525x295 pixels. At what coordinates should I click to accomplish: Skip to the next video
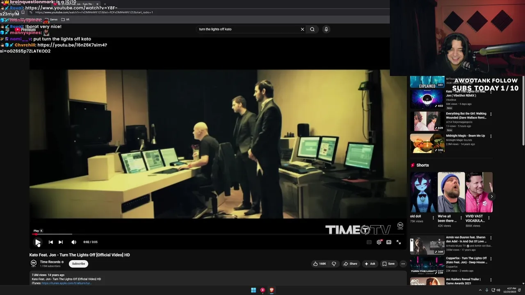click(x=61, y=242)
